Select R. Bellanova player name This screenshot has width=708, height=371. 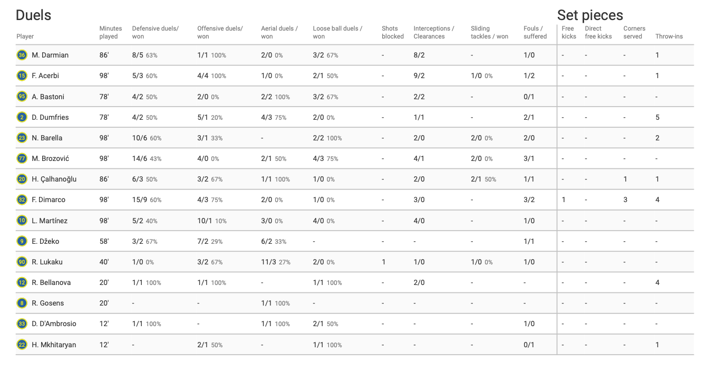coord(51,282)
